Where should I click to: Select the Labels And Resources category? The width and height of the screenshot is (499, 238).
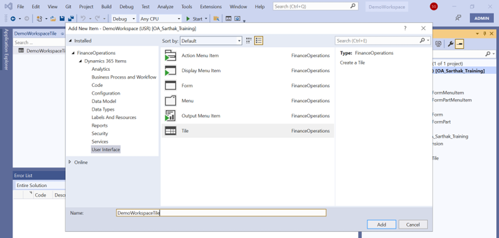(114, 118)
